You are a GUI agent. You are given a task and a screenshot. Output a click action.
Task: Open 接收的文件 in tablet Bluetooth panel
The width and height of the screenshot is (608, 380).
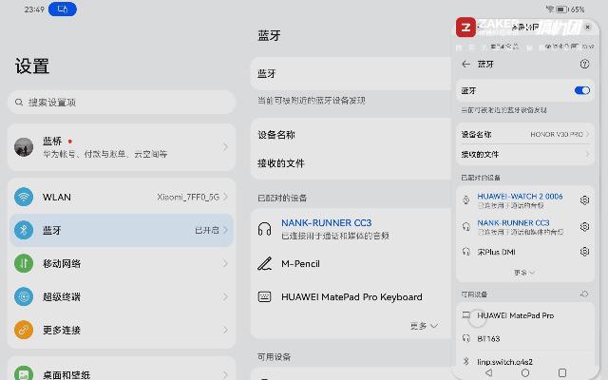point(351,163)
